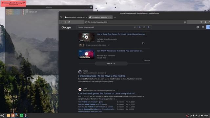
Task: Open the green app in taskbar
Action: click(x=22, y=115)
